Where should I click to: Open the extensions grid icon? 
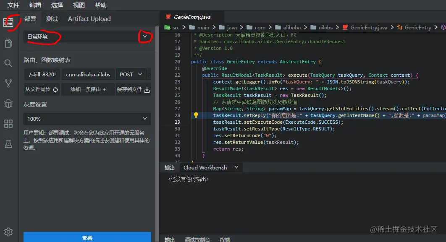click(8, 124)
